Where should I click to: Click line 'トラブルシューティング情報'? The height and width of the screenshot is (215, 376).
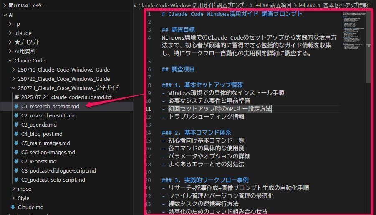pyautogui.click(x=206, y=117)
